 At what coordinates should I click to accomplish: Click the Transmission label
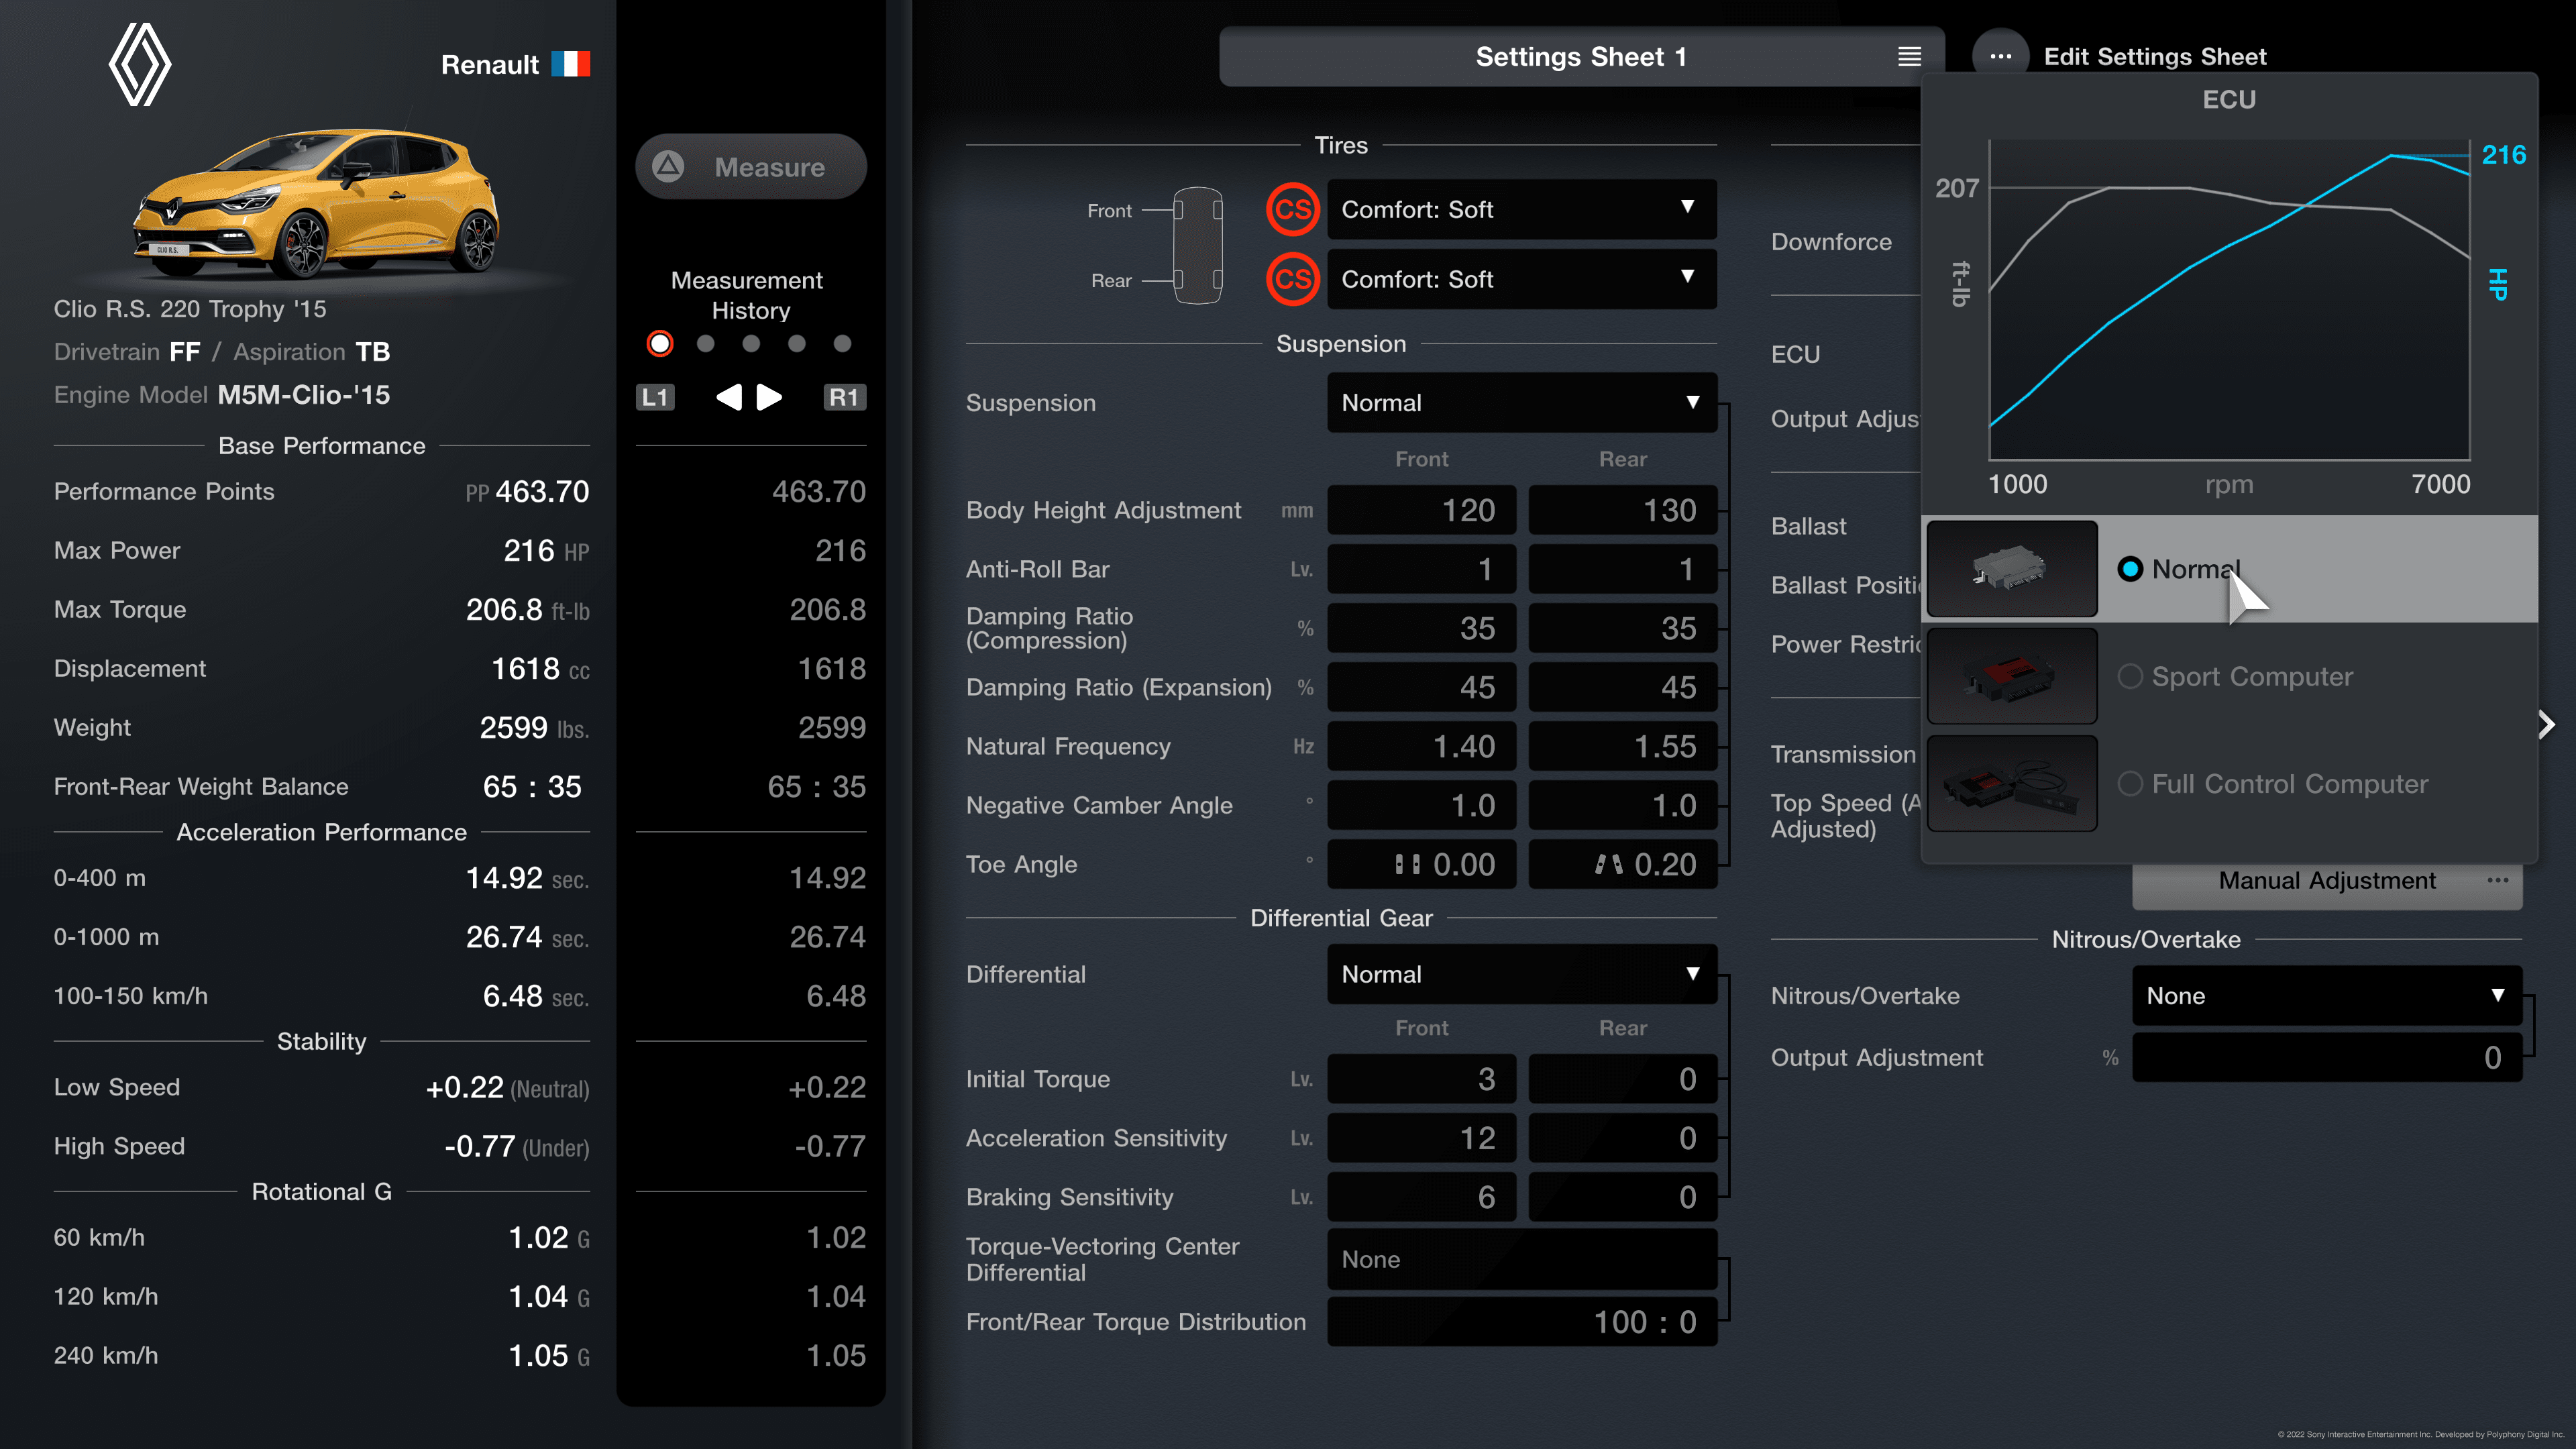tap(1843, 754)
